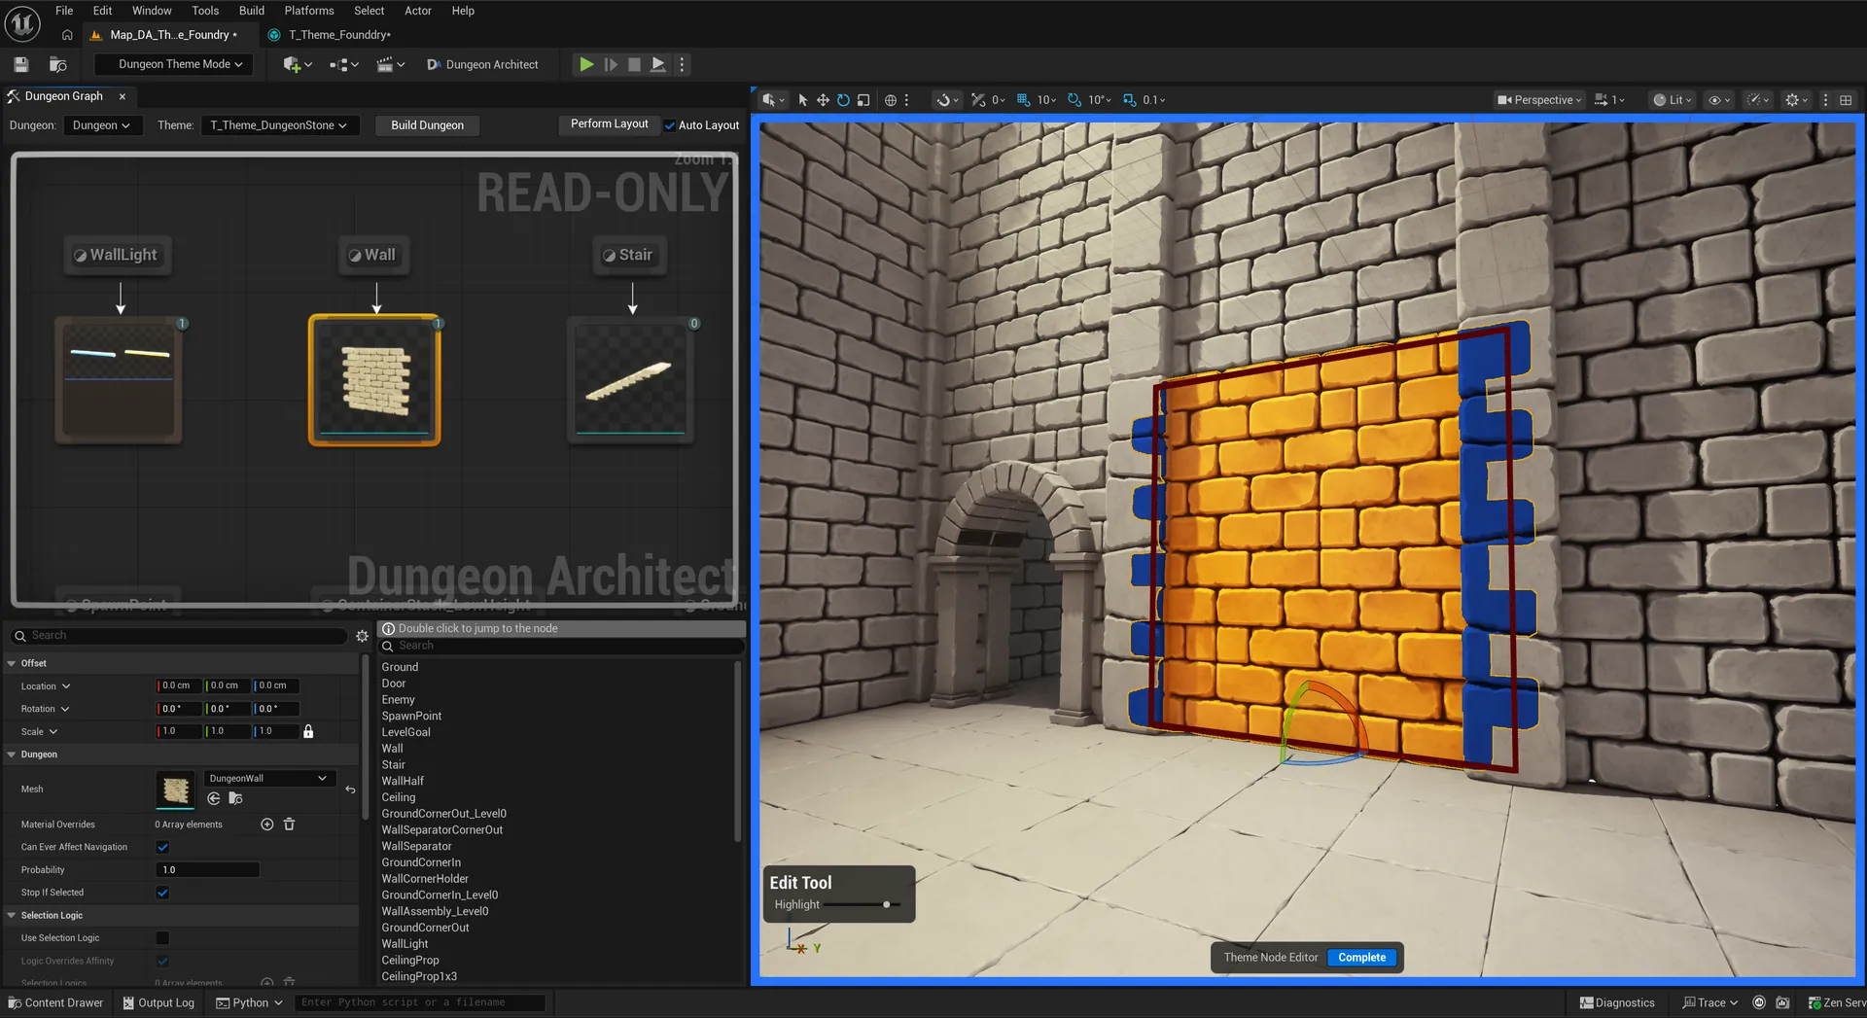1867x1018 pixels.
Task: Click the Build Dungeon button
Action: click(427, 125)
